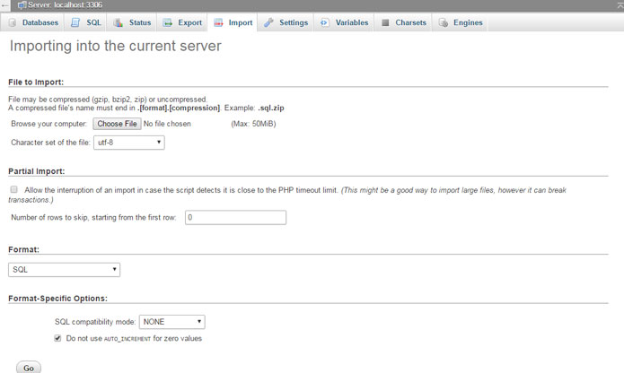
Task: Go to the Export tab
Action: click(182, 22)
